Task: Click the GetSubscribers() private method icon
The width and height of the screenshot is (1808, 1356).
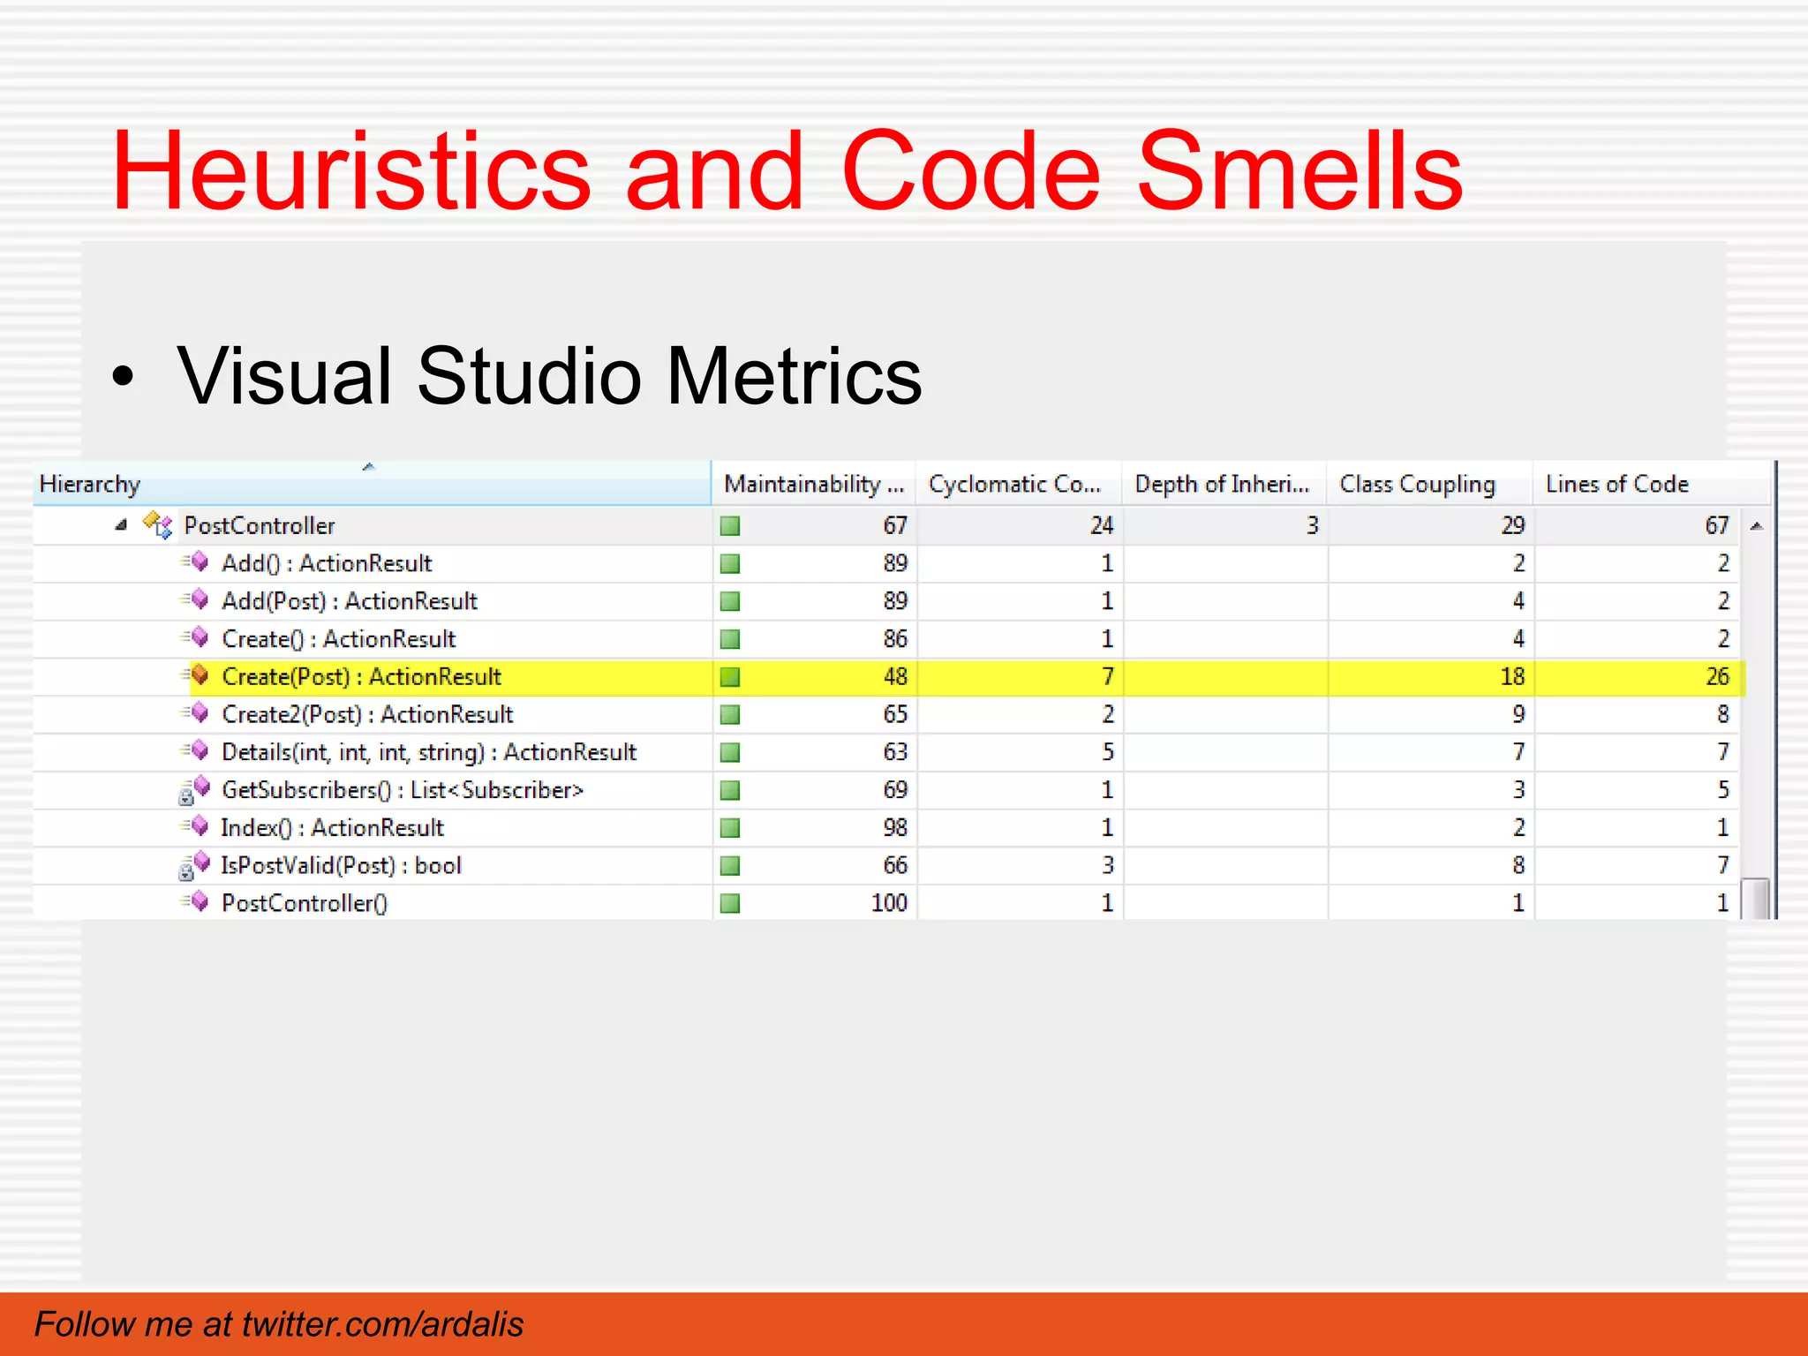Action: (x=196, y=790)
